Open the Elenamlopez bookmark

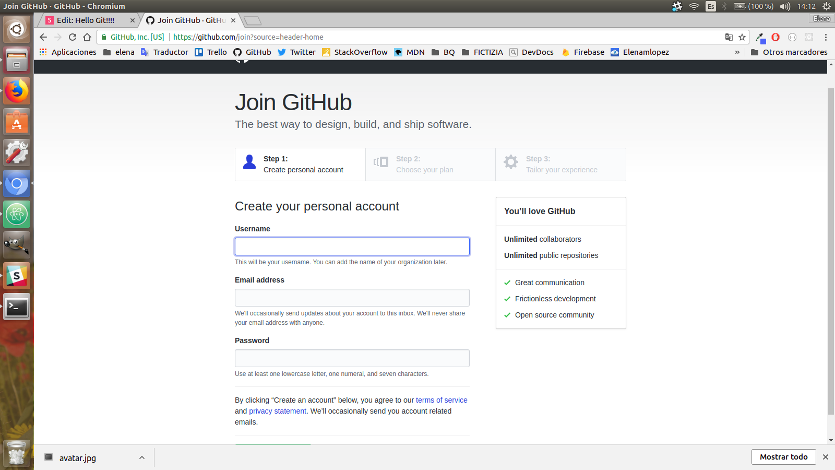(x=640, y=52)
